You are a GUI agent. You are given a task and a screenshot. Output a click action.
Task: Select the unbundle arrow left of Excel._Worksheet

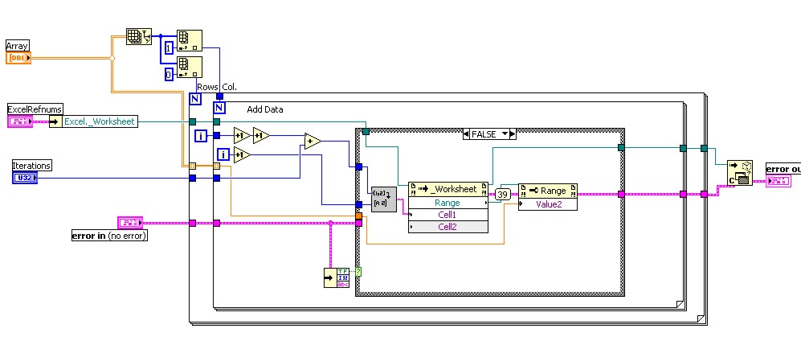(x=55, y=121)
